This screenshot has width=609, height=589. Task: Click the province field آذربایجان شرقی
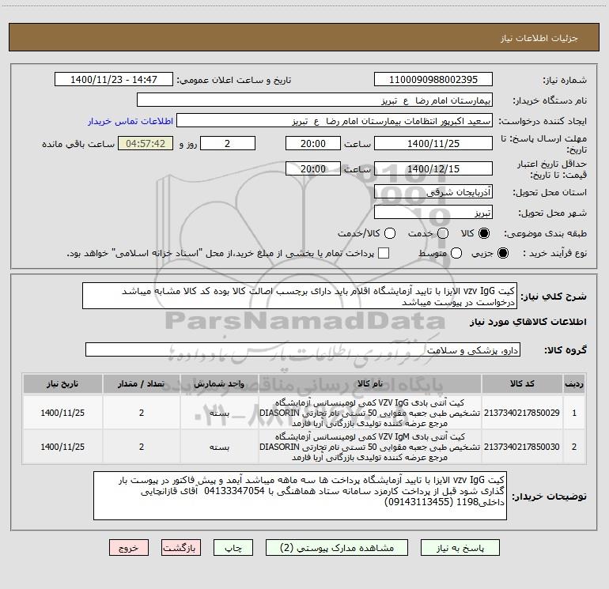(433, 191)
